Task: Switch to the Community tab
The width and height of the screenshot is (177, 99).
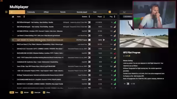Action: (x=31, y=12)
